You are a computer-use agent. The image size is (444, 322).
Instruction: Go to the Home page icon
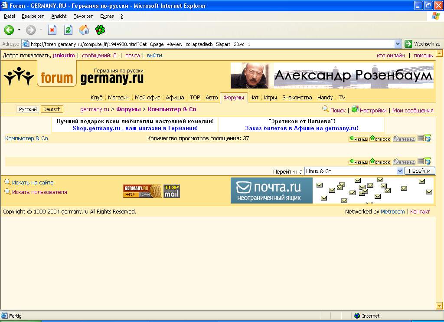(x=84, y=30)
